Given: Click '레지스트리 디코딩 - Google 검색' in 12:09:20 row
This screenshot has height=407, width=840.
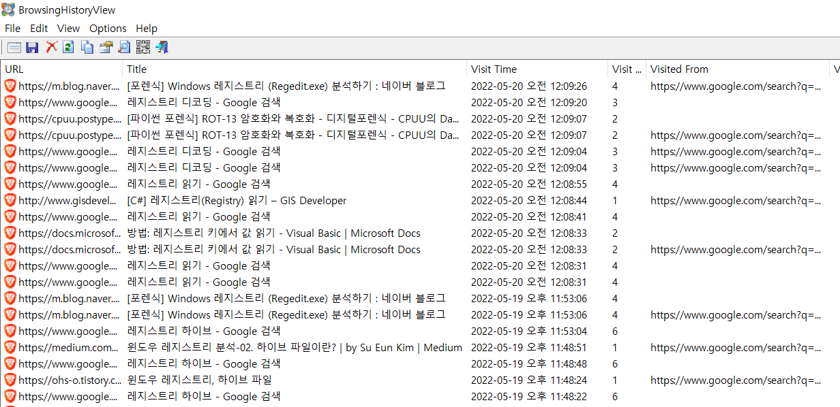Looking at the screenshot, I should [x=203, y=102].
